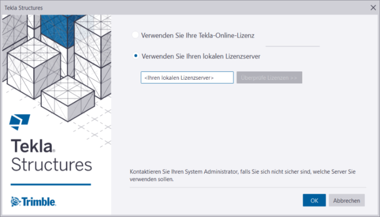
Task: Close the Tekla Structures dialog
Action: tap(373, 8)
